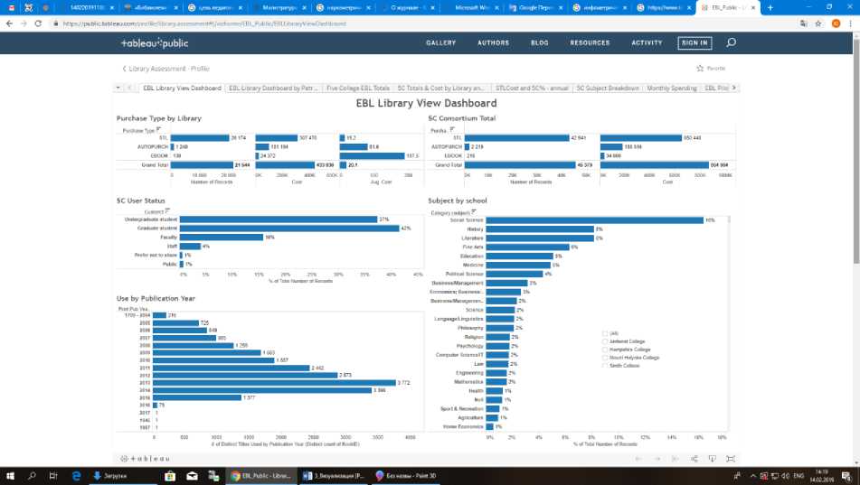The height and width of the screenshot is (485, 860).
Task: Click the Share icon in bottom toolbar
Action: coord(695,459)
